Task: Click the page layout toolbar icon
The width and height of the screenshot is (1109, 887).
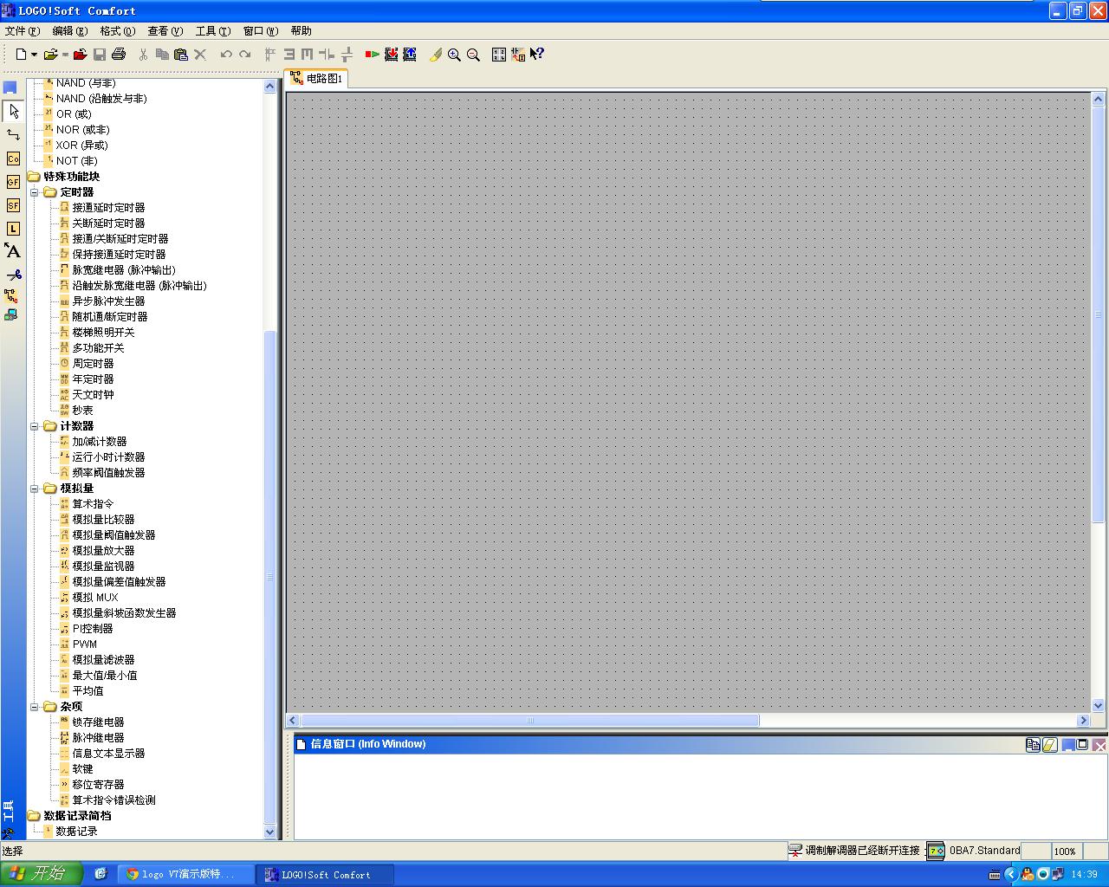Action: point(499,55)
